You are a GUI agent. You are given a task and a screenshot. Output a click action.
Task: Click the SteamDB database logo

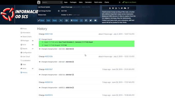point(39,2)
